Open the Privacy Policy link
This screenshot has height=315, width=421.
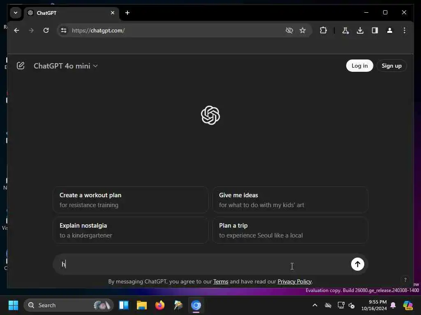[x=294, y=281]
